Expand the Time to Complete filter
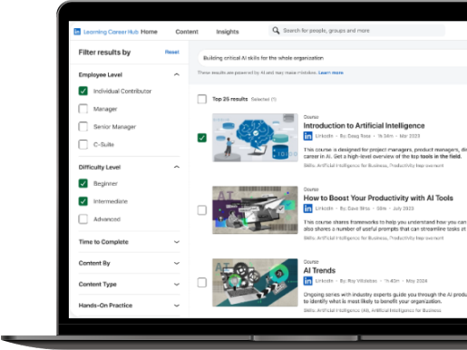This screenshot has height=350, width=467. (177, 242)
